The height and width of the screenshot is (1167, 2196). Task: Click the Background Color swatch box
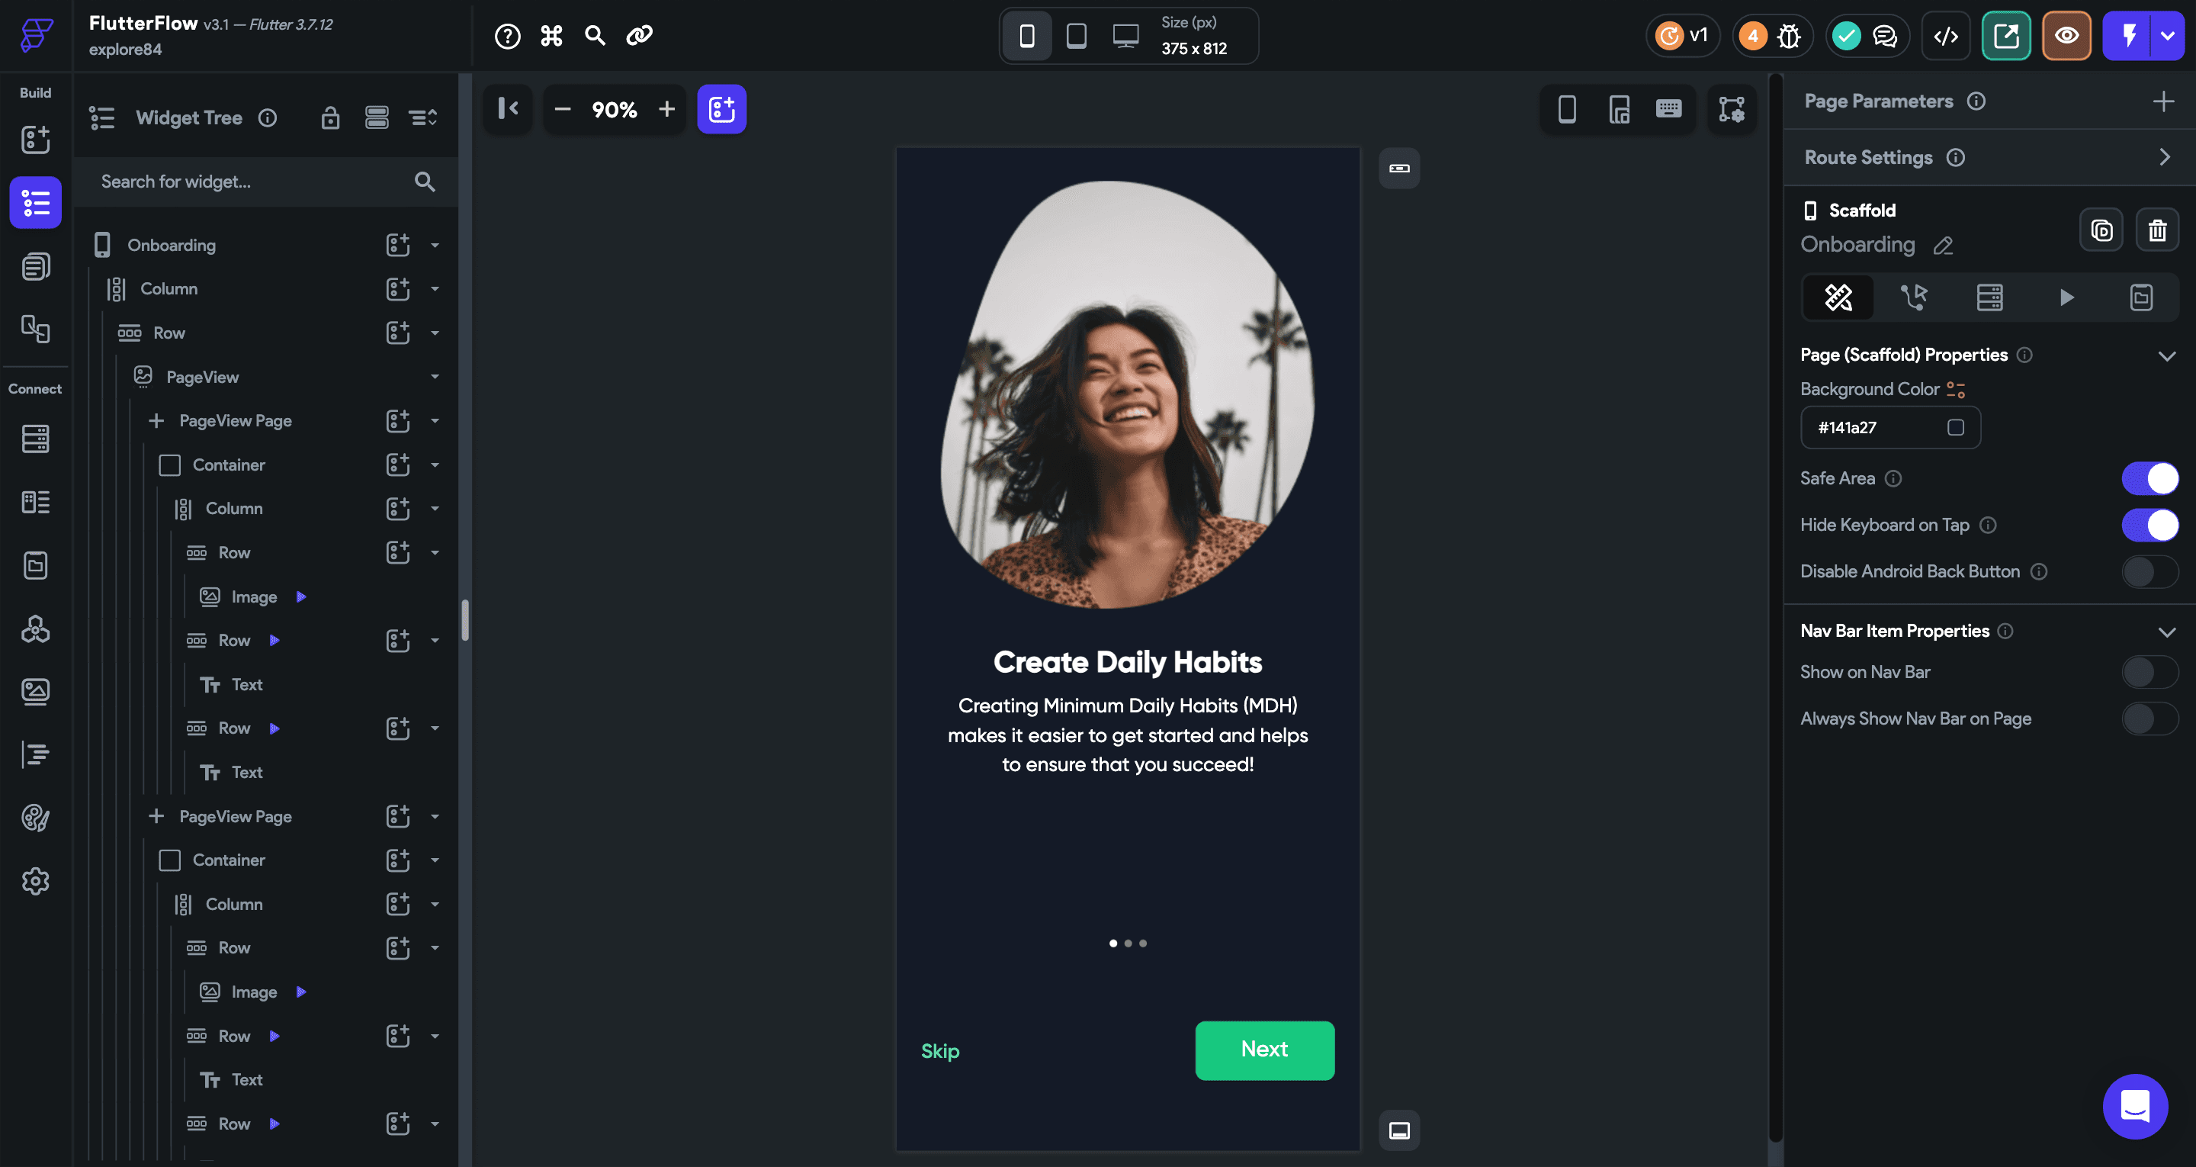pos(1956,427)
